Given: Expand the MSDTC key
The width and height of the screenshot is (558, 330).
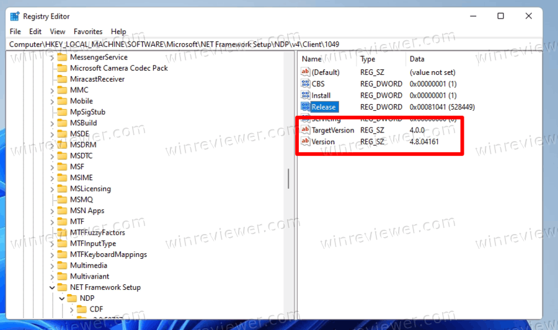Looking at the screenshot, I should coord(52,156).
